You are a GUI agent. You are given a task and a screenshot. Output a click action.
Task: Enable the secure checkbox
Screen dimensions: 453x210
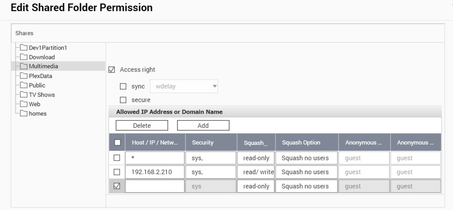pos(123,100)
